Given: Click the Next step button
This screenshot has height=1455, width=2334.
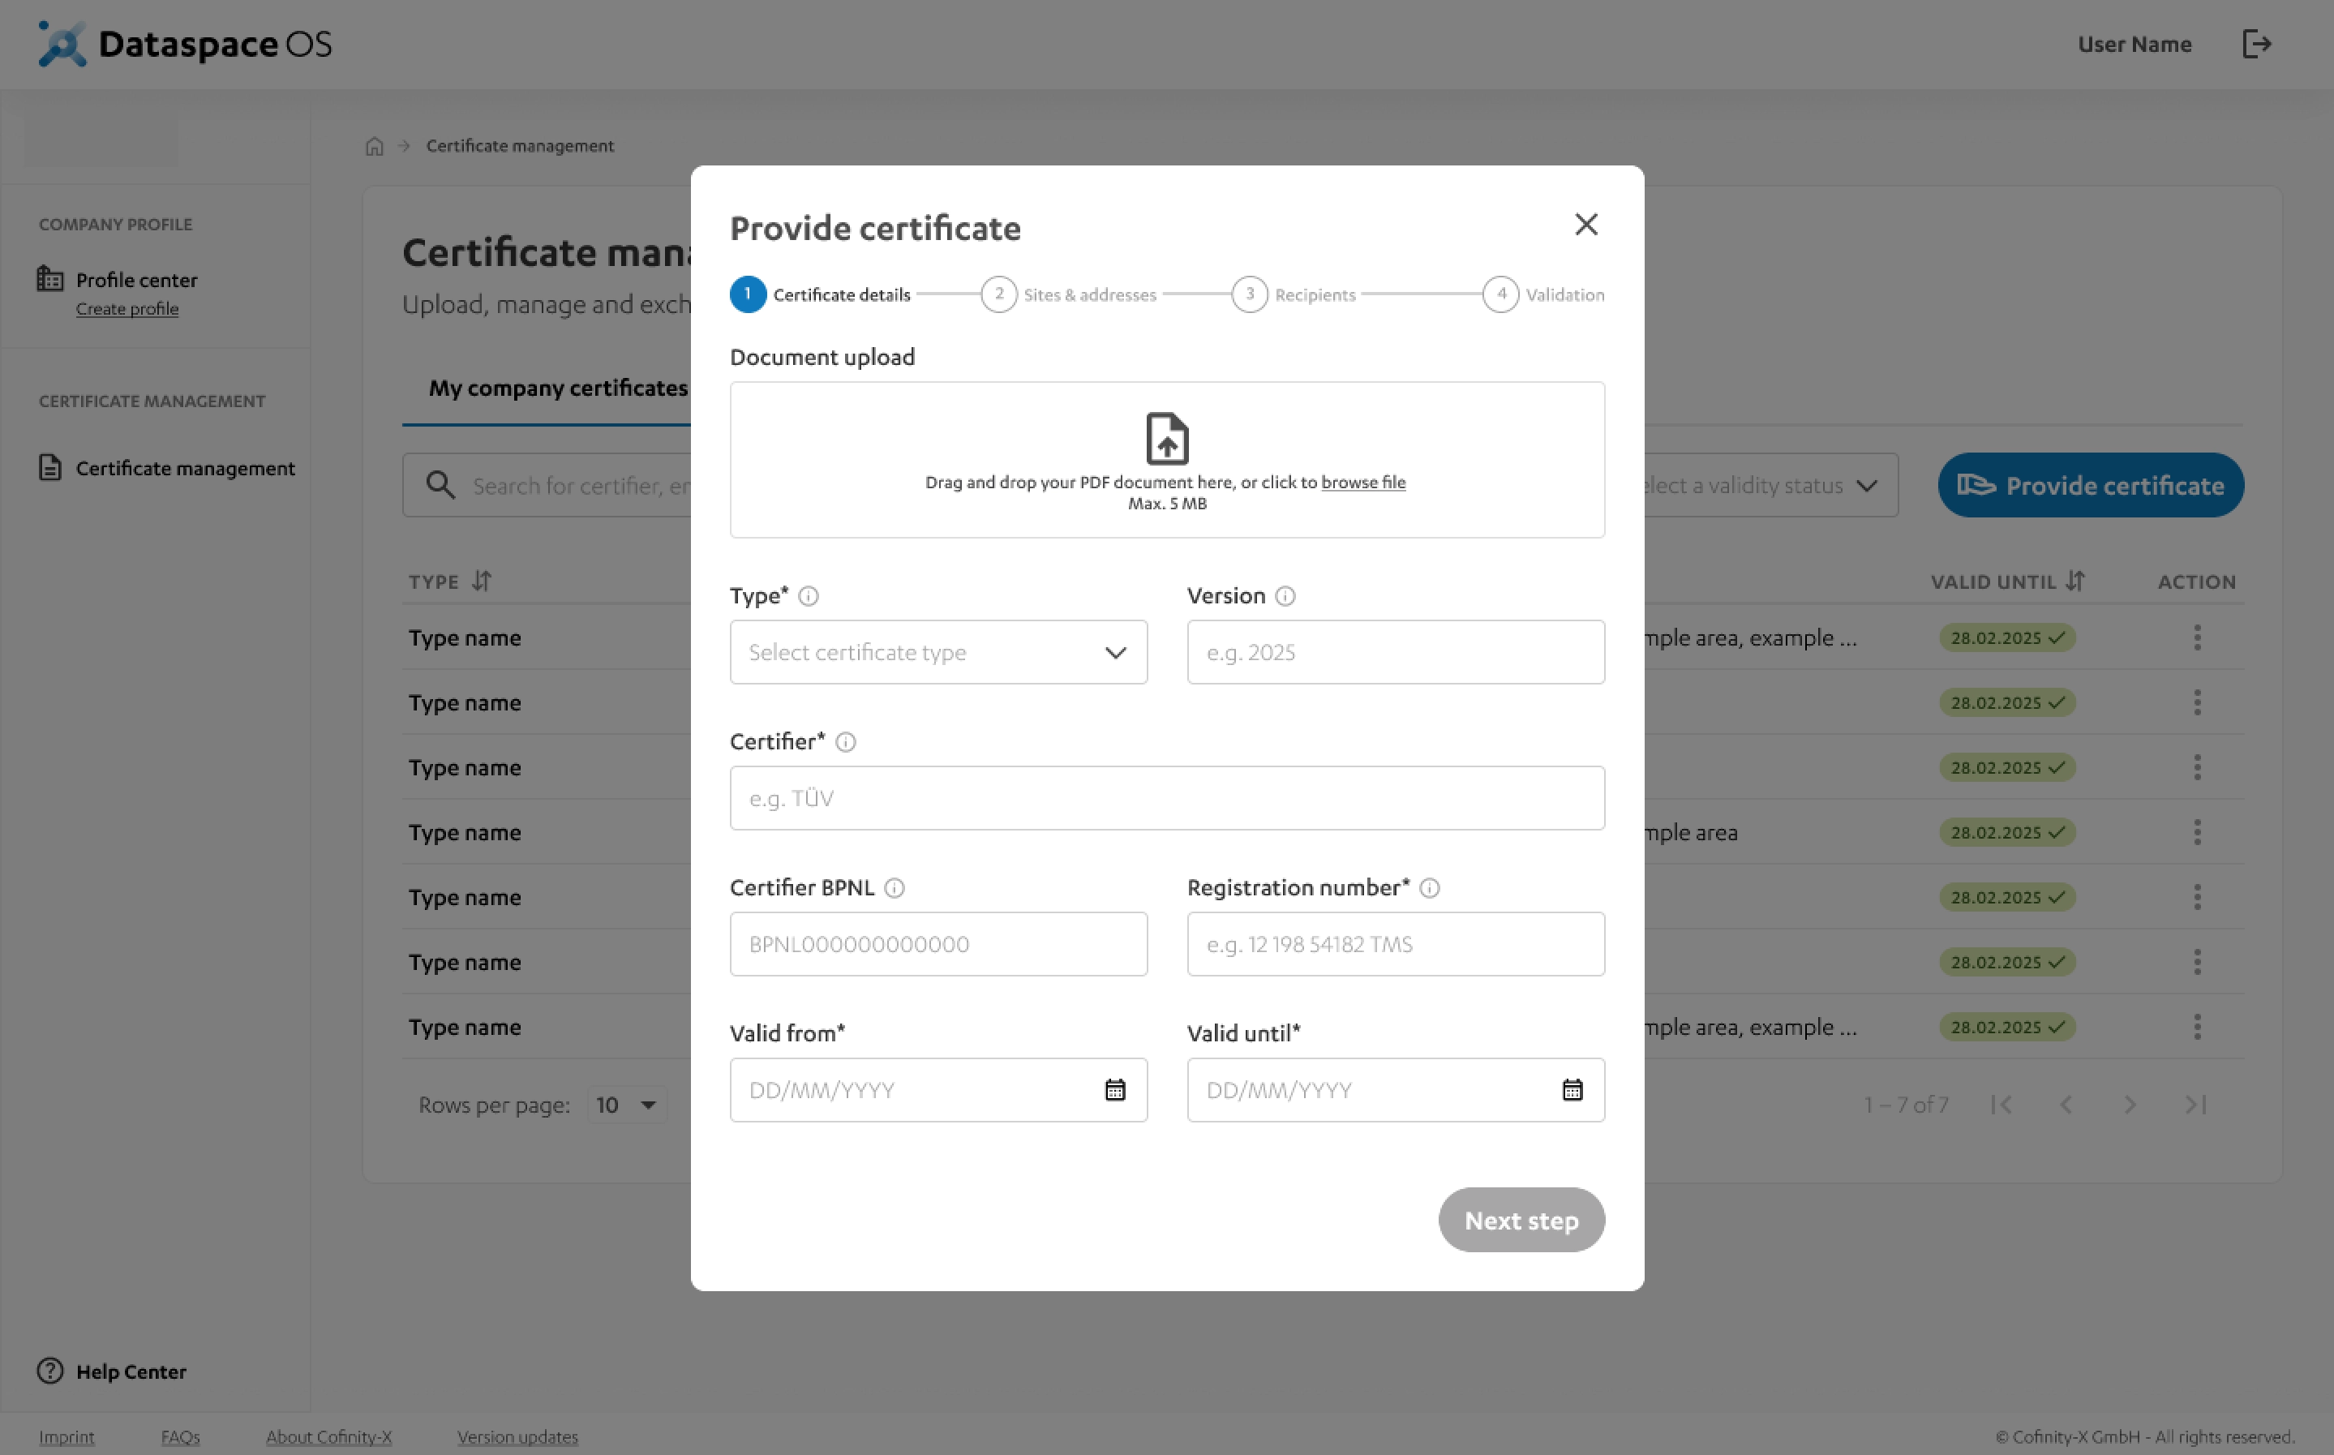Looking at the screenshot, I should pos(1520,1220).
